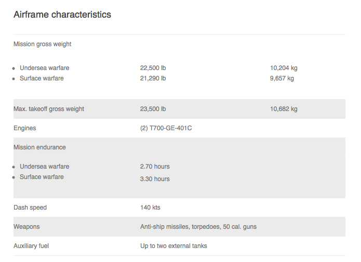Select the 23,500 lb takeoff weight
Viewport: 361px width, 262px height.
pos(153,109)
